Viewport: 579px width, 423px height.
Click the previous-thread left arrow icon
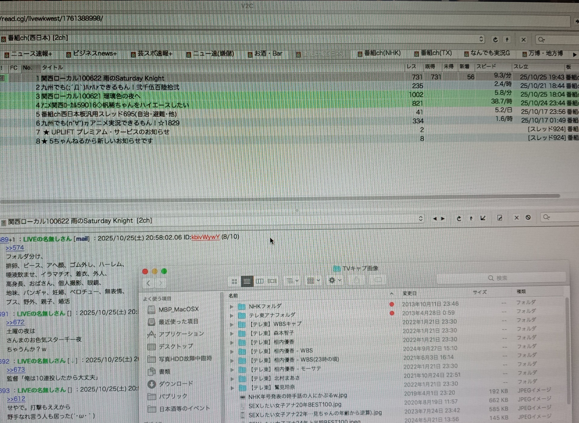point(435,219)
